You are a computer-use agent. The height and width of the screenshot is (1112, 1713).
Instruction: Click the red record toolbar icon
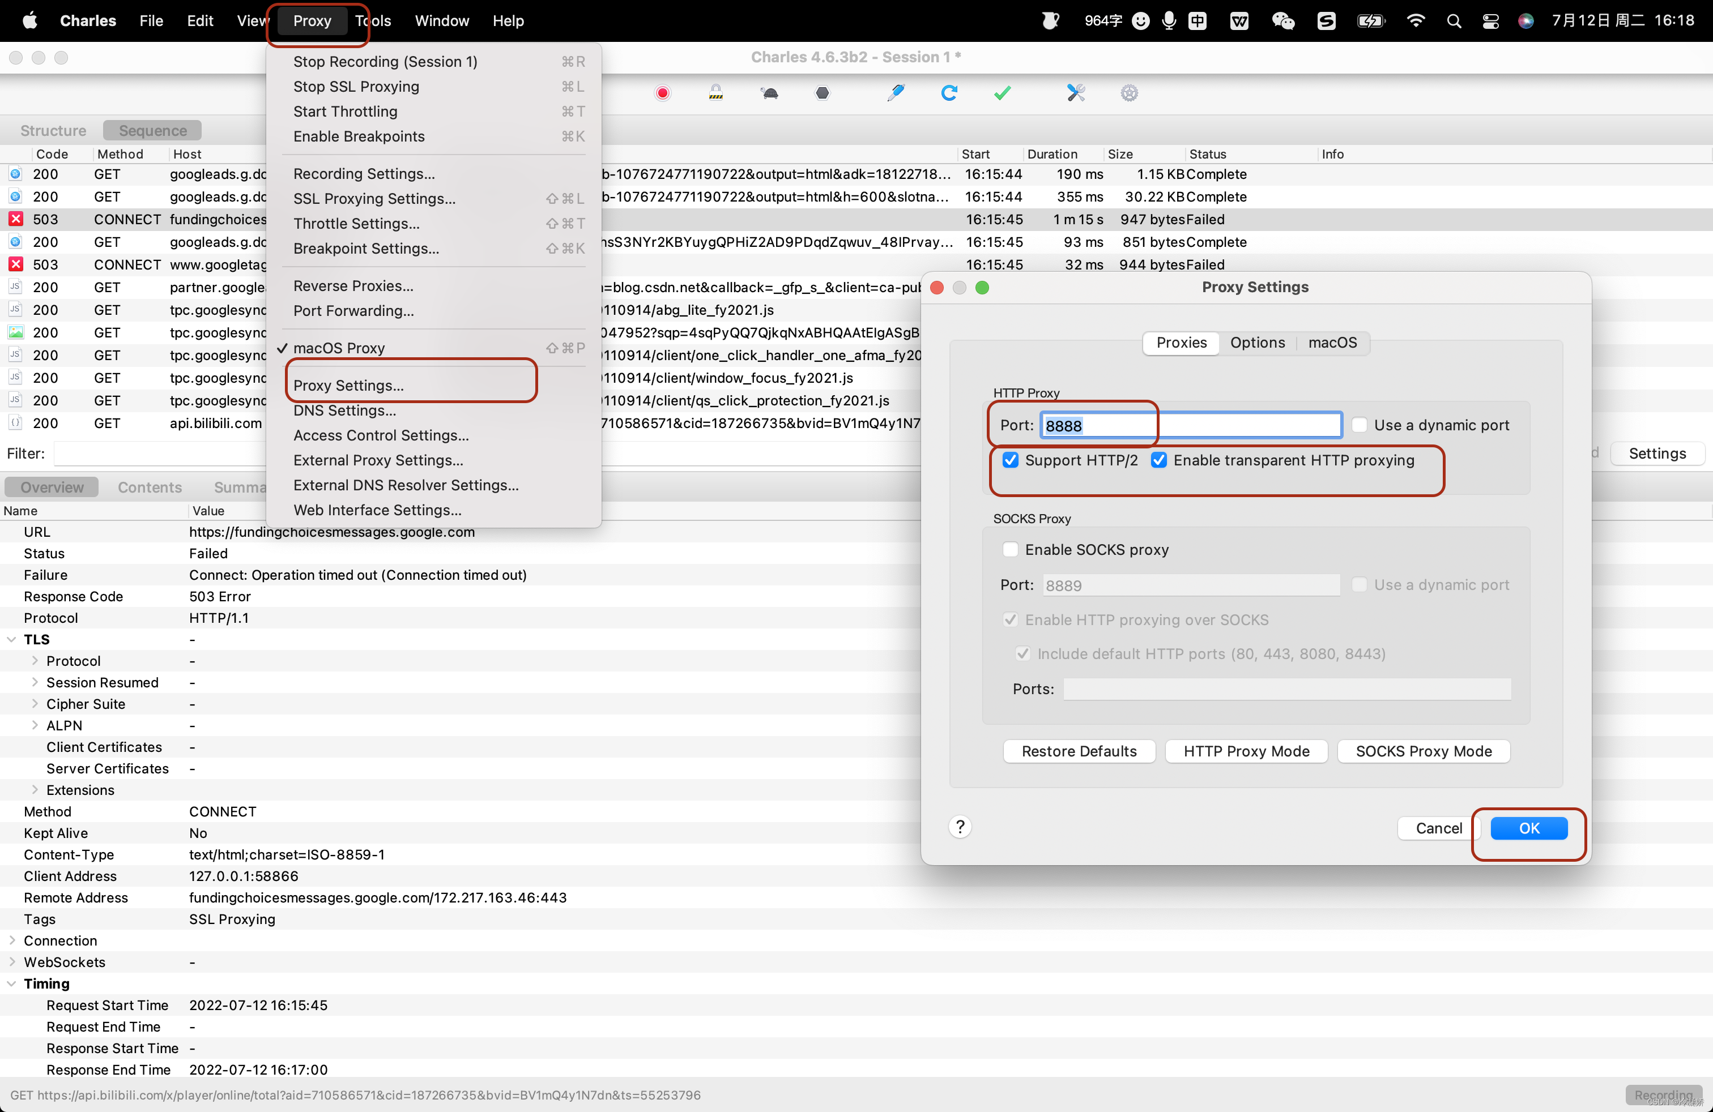pos(662,93)
